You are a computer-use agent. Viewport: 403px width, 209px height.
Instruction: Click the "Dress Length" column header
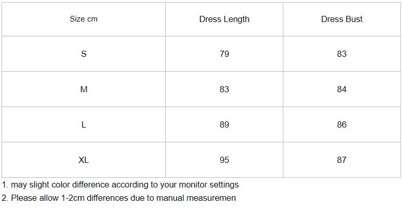(x=224, y=19)
